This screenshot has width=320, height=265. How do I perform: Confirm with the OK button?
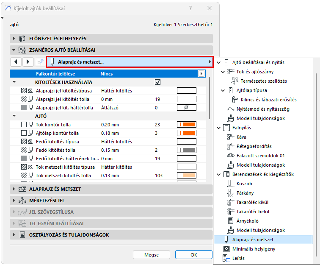[x=194, y=255]
